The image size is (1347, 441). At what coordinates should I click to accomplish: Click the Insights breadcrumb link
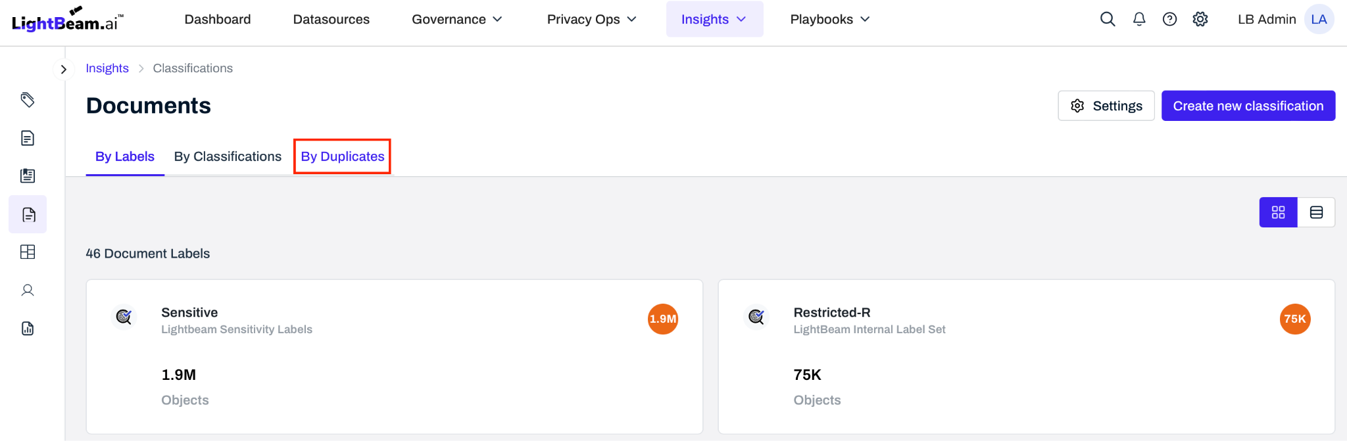[x=107, y=68]
